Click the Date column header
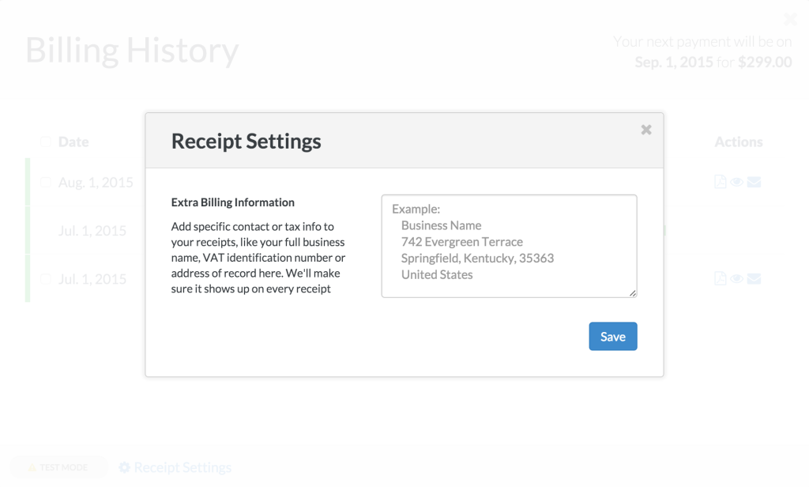Viewport: 809px width, 487px height. tap(73, 142)
